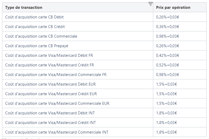
Task: Click the price for CB Commerciale row
Action: point(168,36)
